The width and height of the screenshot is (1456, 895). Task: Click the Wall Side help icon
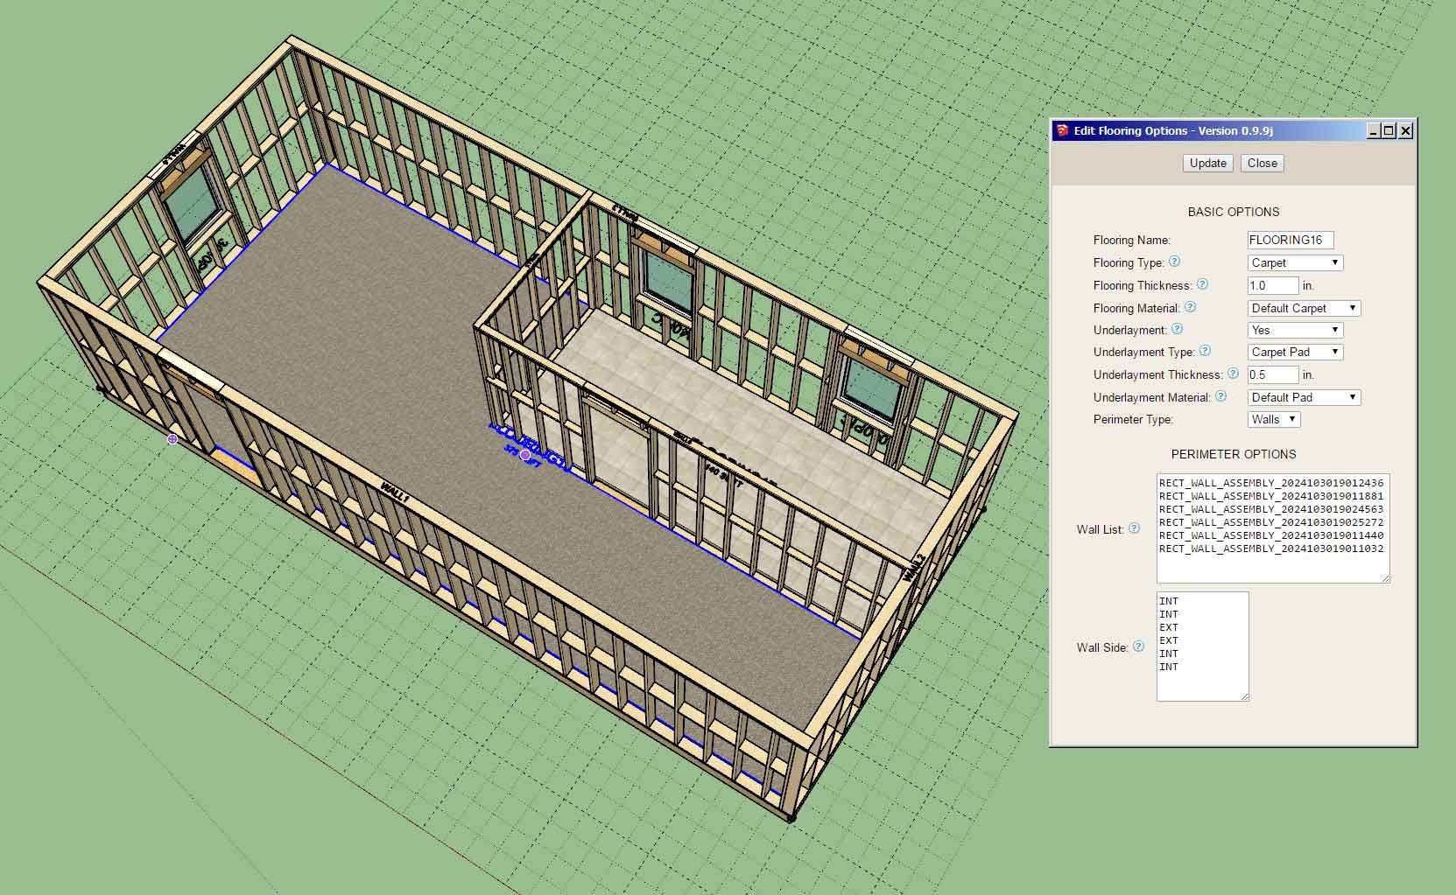pyautogui.click(x=1138, y=647)
